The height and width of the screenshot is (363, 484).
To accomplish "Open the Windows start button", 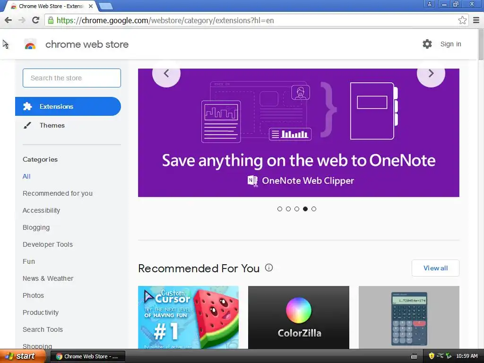I will (x=22, y=356).
